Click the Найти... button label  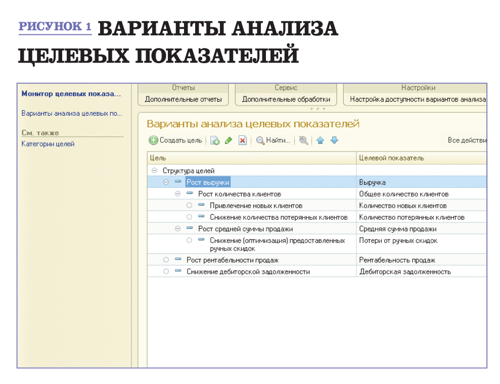pos(279,140)
